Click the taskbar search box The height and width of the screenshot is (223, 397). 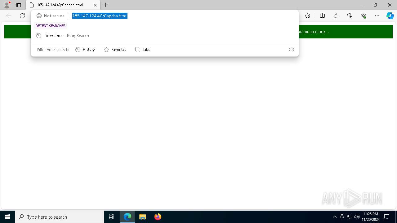(x=60, y=217)
